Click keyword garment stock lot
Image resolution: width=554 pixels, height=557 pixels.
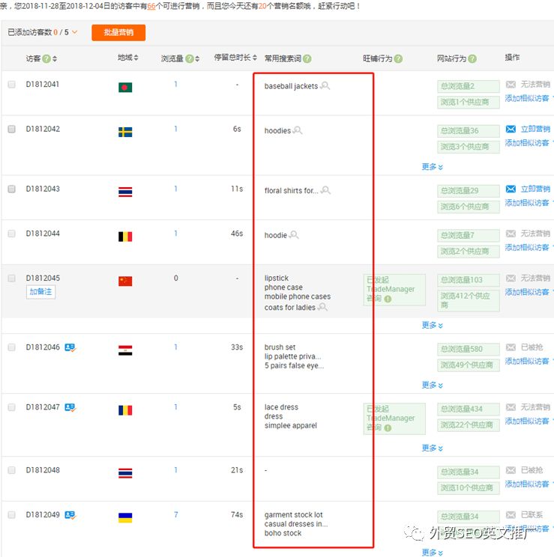(x=293, y=515)
